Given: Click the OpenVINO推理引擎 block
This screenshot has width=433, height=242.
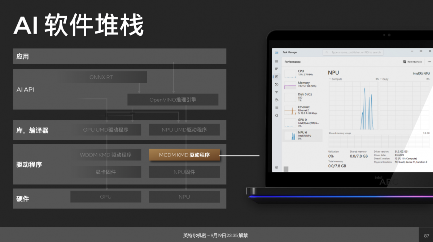Looking at the screenshot, I should 173,100.
